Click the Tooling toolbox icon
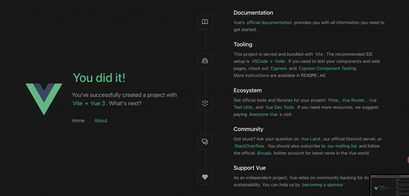 tap(205, 61)
